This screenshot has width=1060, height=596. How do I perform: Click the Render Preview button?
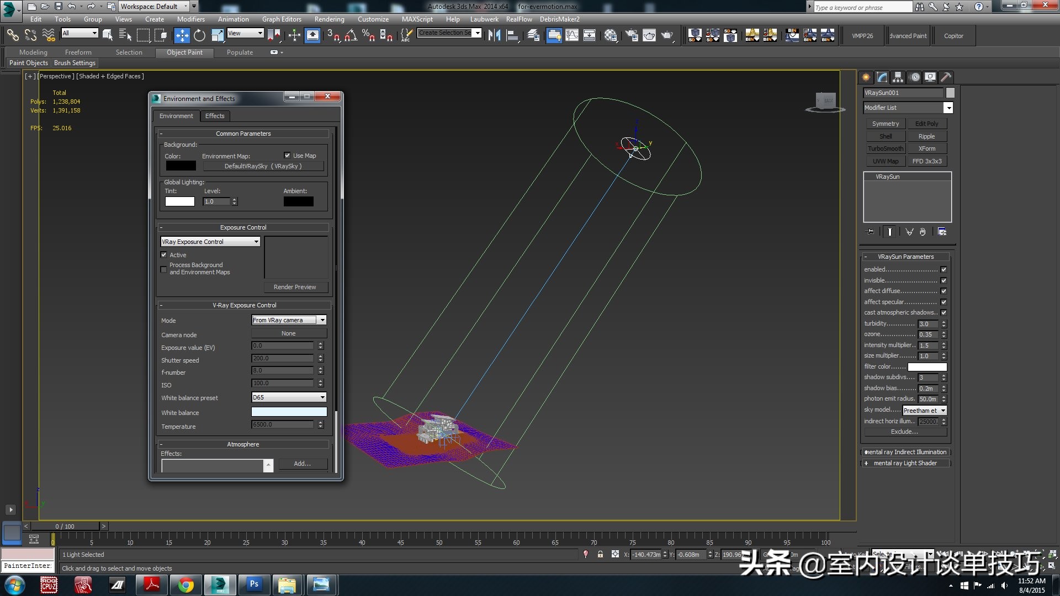click(295, 287)
